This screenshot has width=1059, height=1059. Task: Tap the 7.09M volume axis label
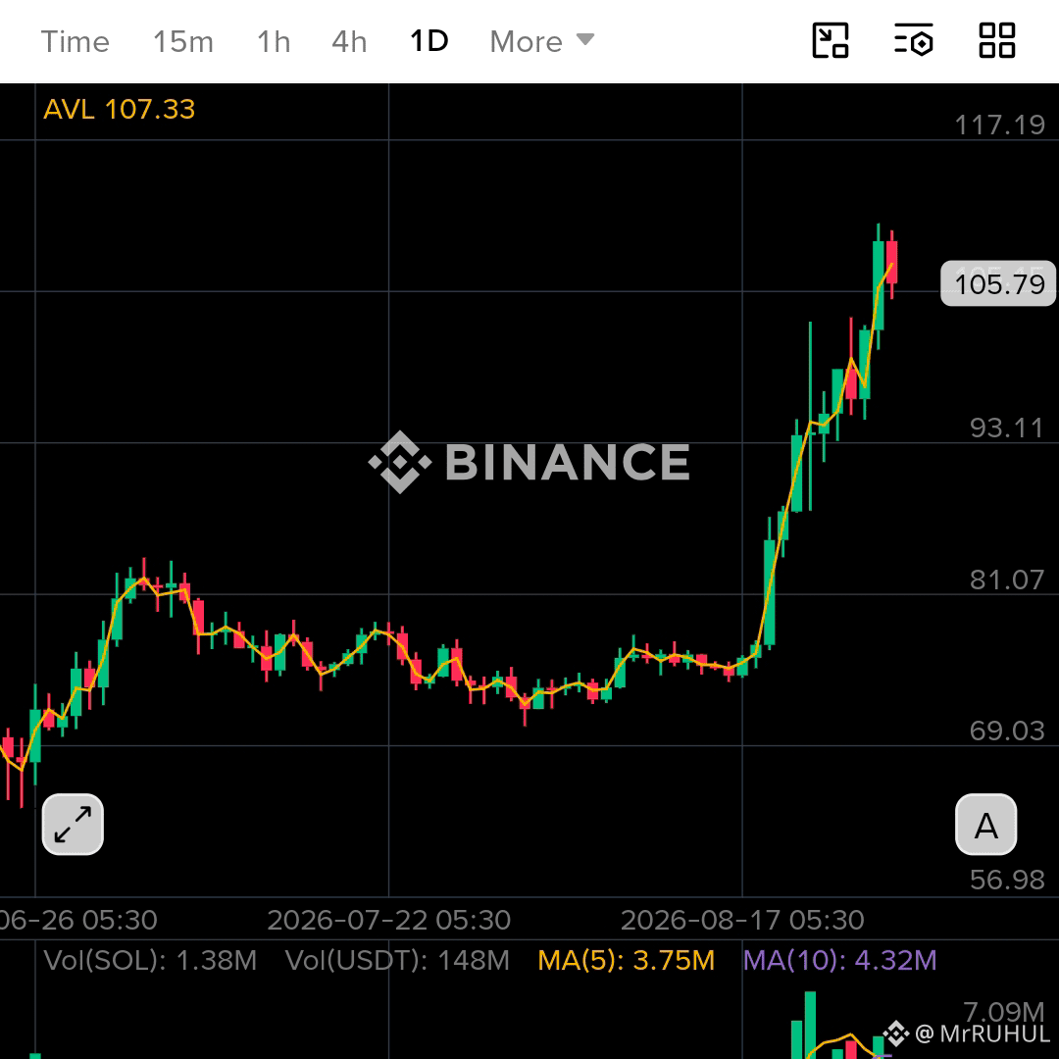1004,1011
